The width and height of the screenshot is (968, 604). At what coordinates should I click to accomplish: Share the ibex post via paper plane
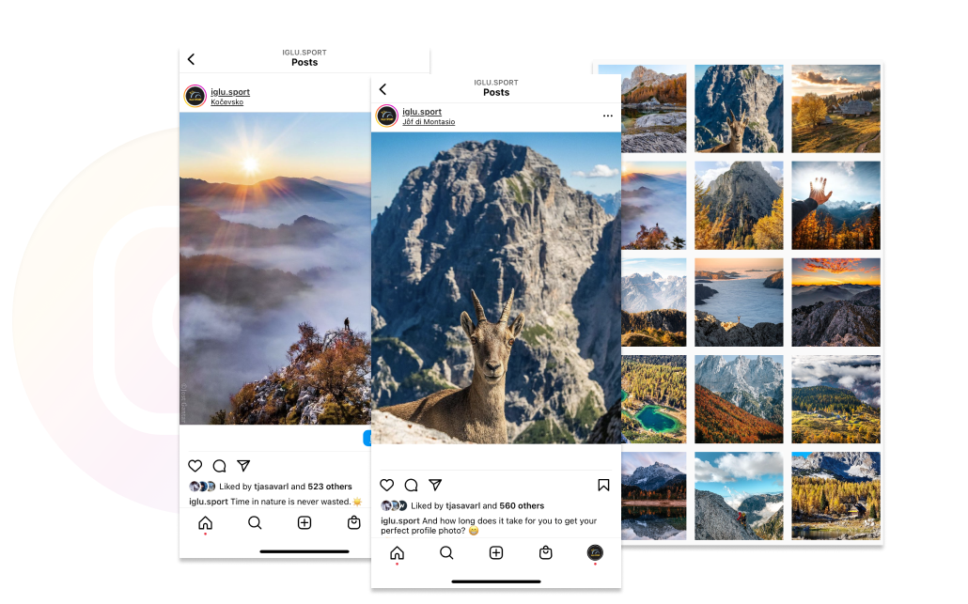pos(435,485)
